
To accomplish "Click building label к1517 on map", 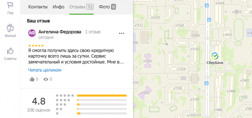I will coord(156,18).
